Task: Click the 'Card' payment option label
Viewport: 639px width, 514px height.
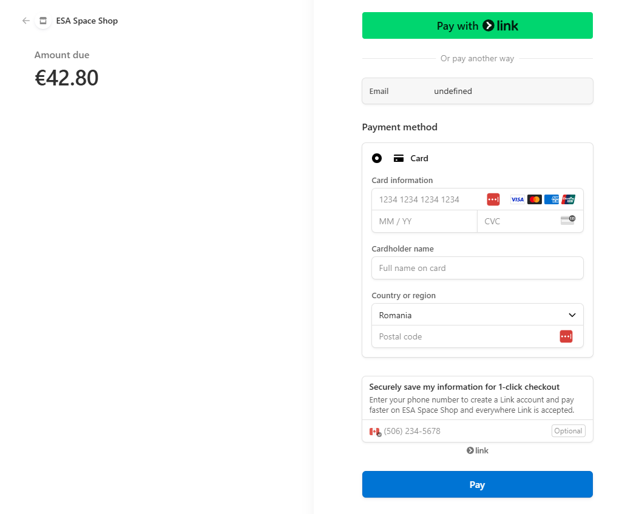Action: coord(419,158)
